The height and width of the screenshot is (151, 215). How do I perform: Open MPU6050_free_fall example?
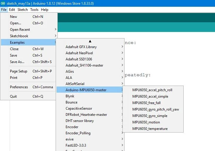click(x=153, y=103)
